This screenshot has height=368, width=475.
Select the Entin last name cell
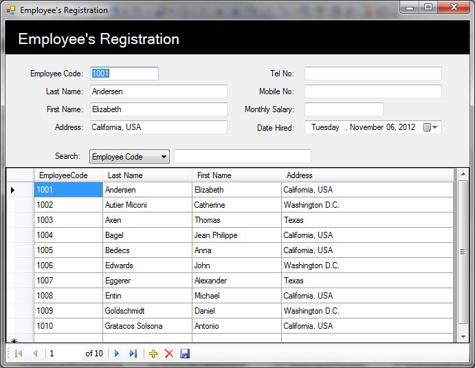click(148, 296)
